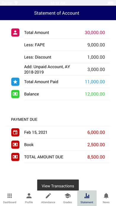Tap the Attendance pencil icon
Viewport: 116px width, 206px height.
point(48,196)
